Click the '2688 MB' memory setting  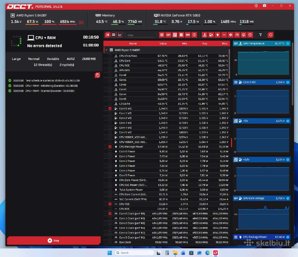pos(89,59)
